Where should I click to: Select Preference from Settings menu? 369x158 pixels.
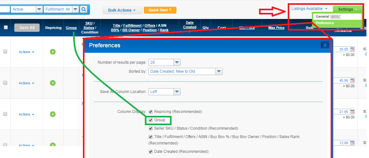tap(337, 23)
